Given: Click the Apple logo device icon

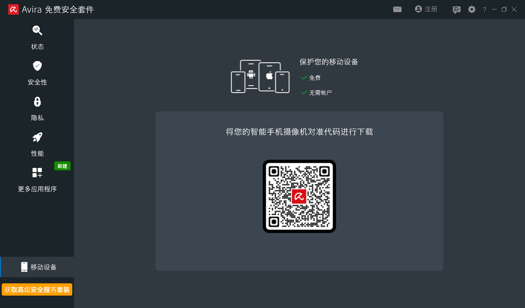Looking at the screenshot, I should [269, 76].
